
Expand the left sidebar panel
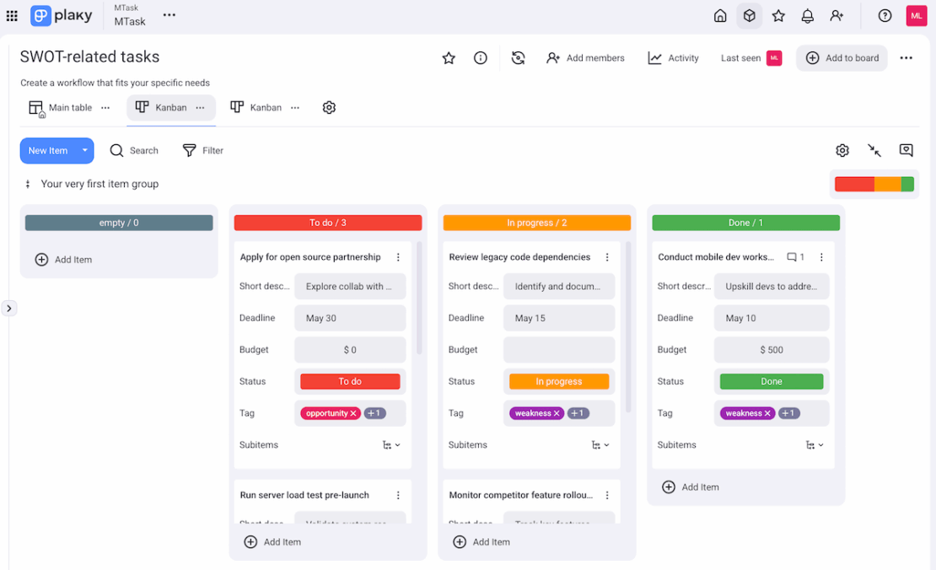tap(9, 308)
